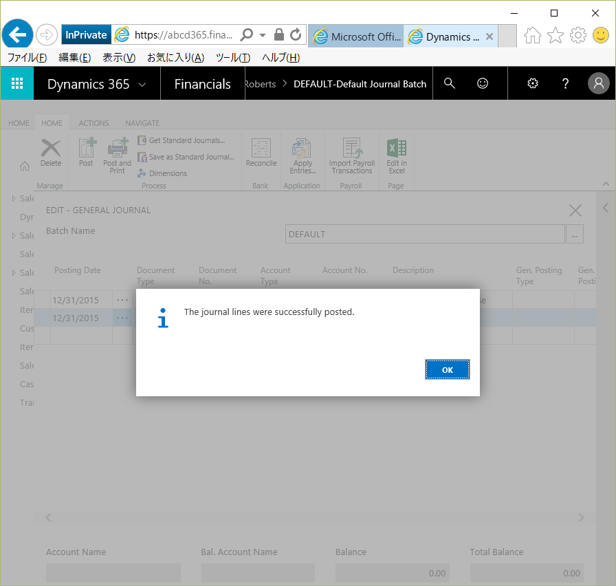
Task: Close the Dynamics browser tab
Action: pos(489,36)
